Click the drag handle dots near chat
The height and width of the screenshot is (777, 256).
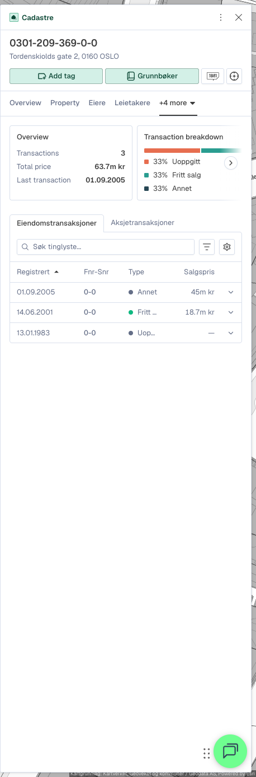point(206,753)
